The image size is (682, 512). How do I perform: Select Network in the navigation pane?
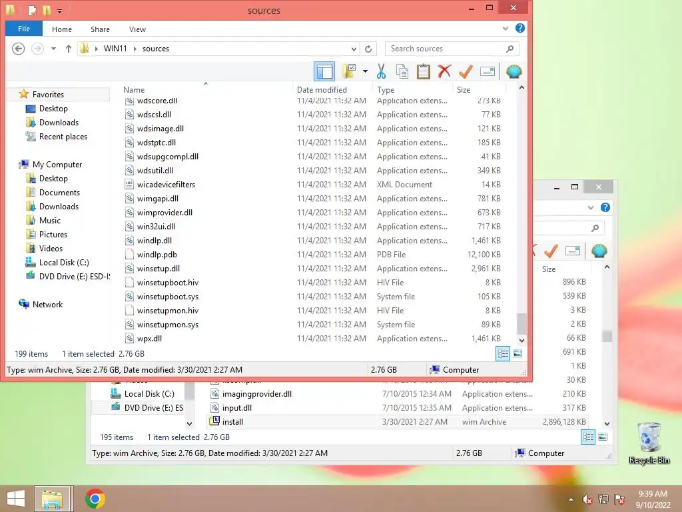point(47,304)
